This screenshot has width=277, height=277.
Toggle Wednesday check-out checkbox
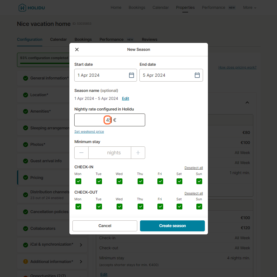coord(119,207)
